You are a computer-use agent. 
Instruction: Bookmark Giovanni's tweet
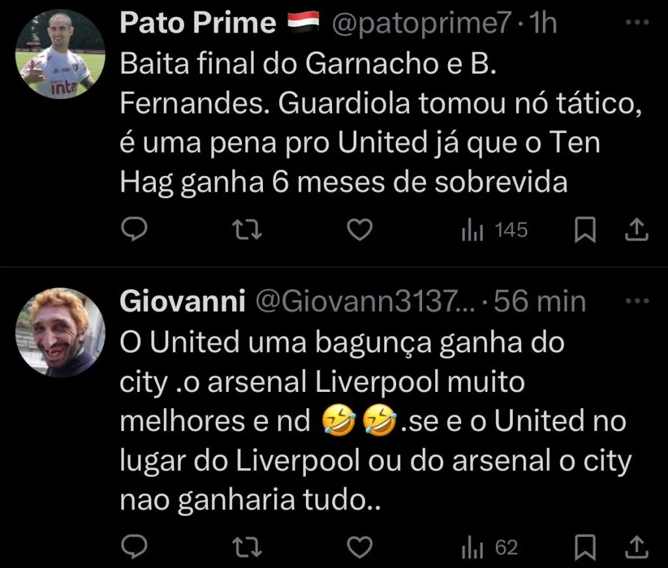(x=584, y=548)
